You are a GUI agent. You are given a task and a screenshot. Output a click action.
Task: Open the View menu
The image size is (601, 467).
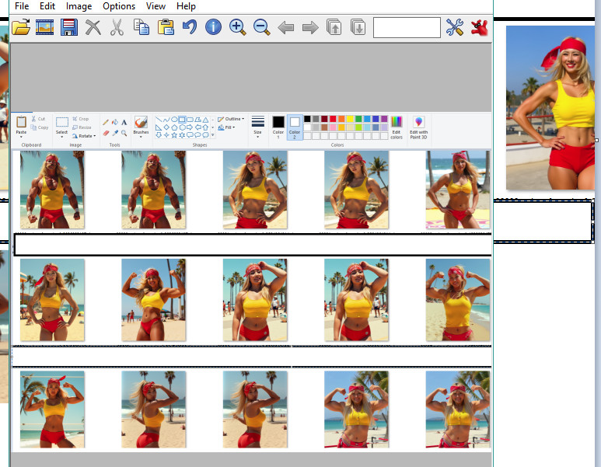155,6
